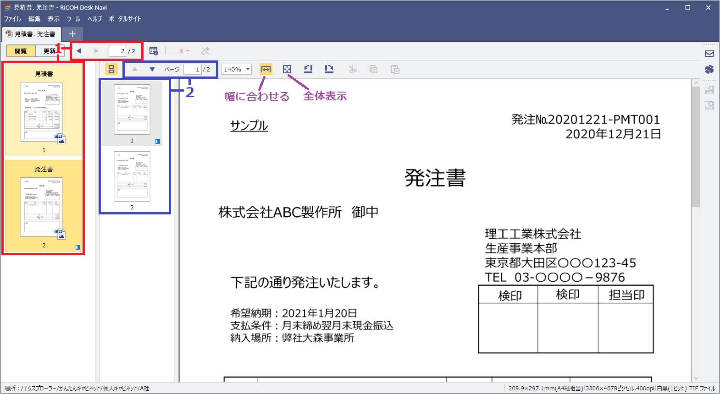Image resolution: width=720 pixels, height=394 pixels.
Task: Click the copy icon in the viewer toolbar
Action: pyautogui.click(x=374, y=69)
